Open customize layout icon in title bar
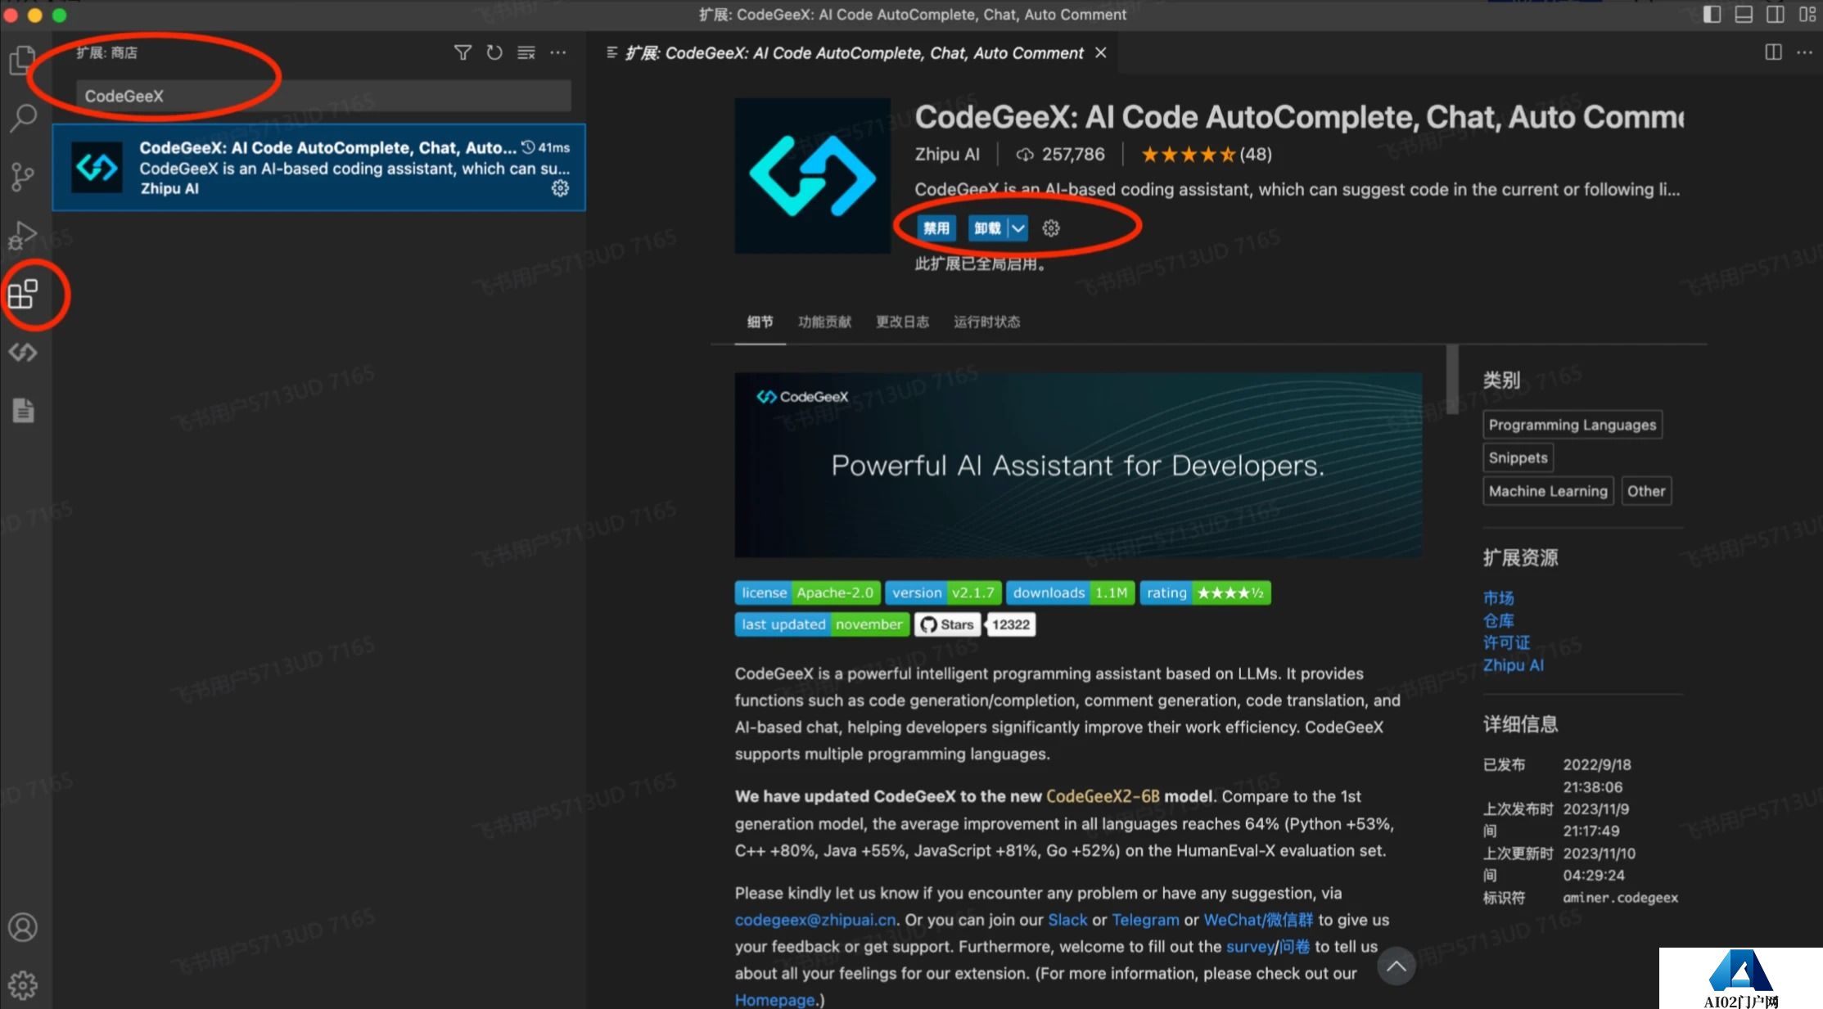 tap(1807, 15)
